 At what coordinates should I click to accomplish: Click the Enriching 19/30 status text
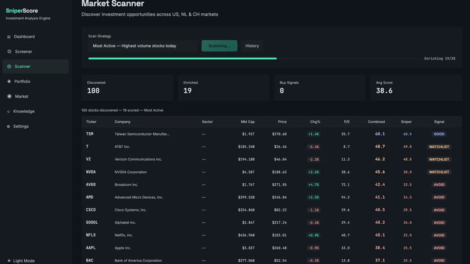pyautogui.click(x=439, y=58)
